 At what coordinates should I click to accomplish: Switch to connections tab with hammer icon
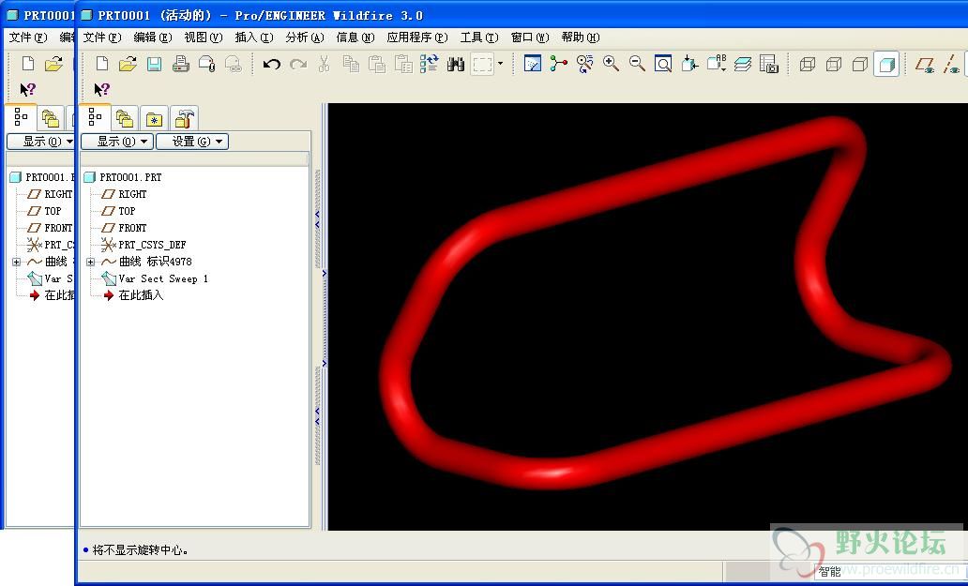183,118
